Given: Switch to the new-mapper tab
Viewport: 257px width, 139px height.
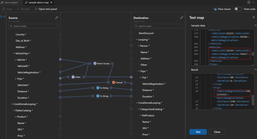Looking at the screenshot, I should pyautogui.click(x=9, y=3).
